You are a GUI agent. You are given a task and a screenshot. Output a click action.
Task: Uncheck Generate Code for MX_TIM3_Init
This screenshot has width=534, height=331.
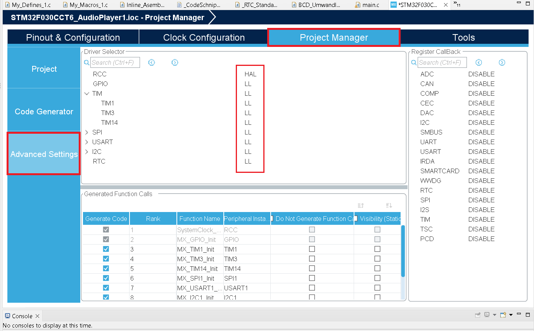tap(106, 259)
